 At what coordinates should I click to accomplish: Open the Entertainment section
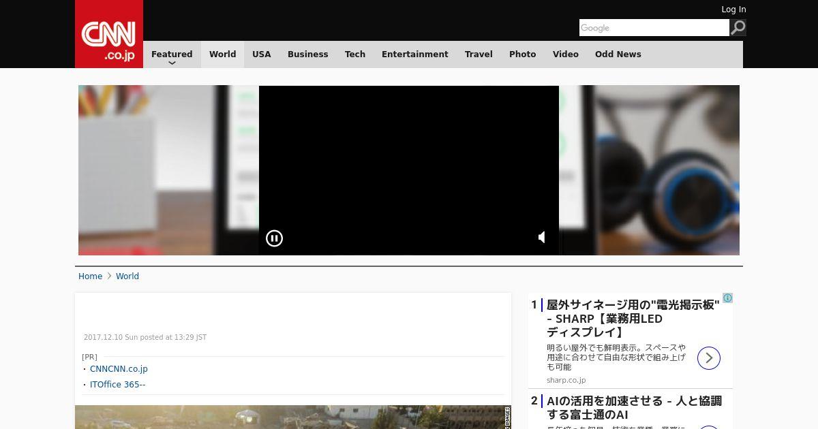coord(415,54)
